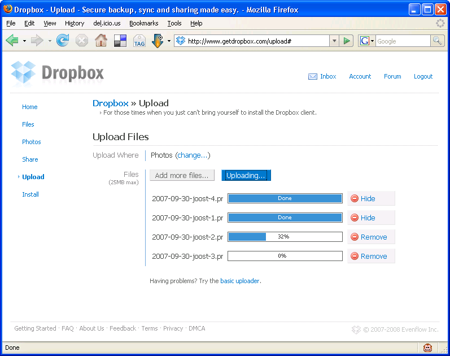The image size is (450, 356).
Task: Click red icon beside joost-1 Hide
Action: 355,218
